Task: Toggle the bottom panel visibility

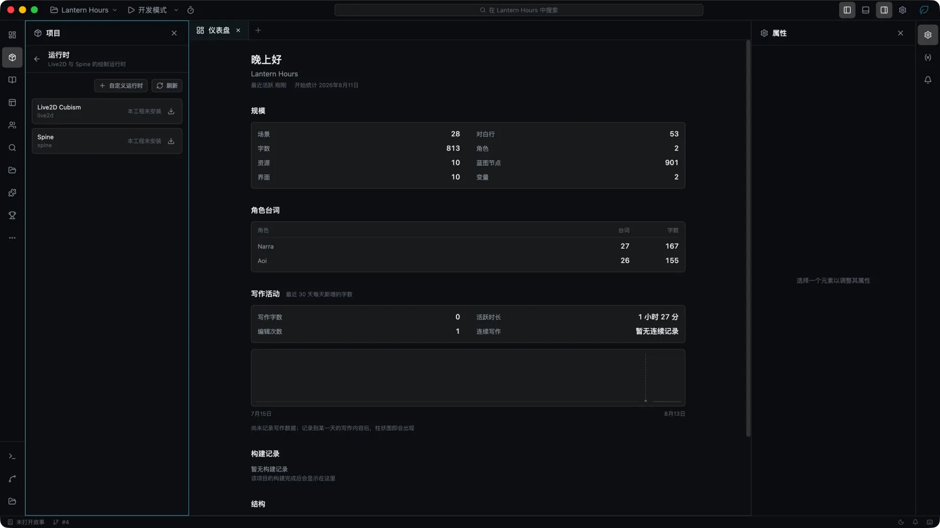Action: tap(866, 10)
